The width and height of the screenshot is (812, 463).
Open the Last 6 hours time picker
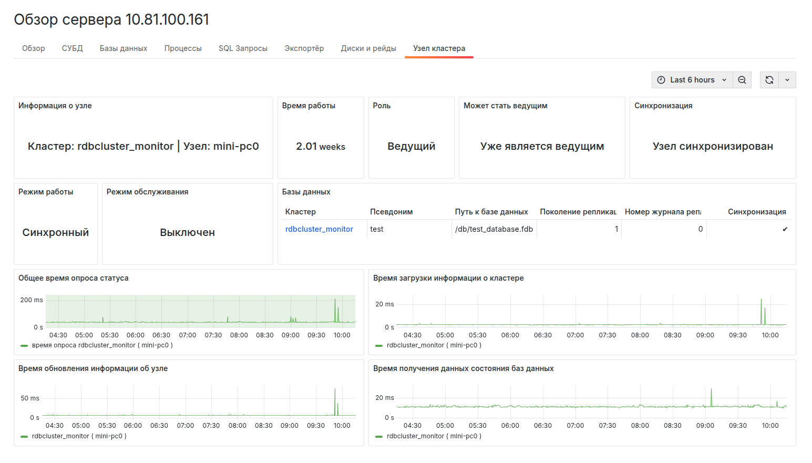pos(692,80)
